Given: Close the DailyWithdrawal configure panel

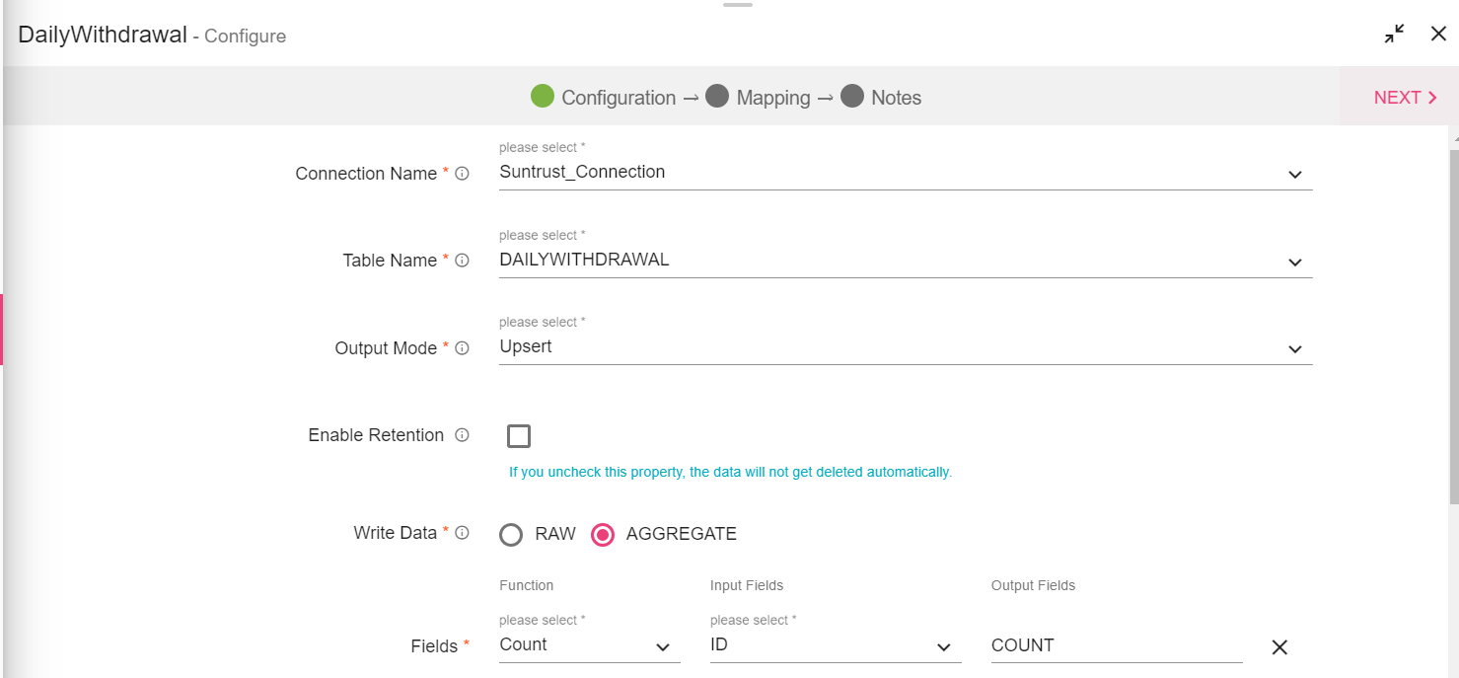Looking at the screenshot, I should click(x=1438, y=34).
